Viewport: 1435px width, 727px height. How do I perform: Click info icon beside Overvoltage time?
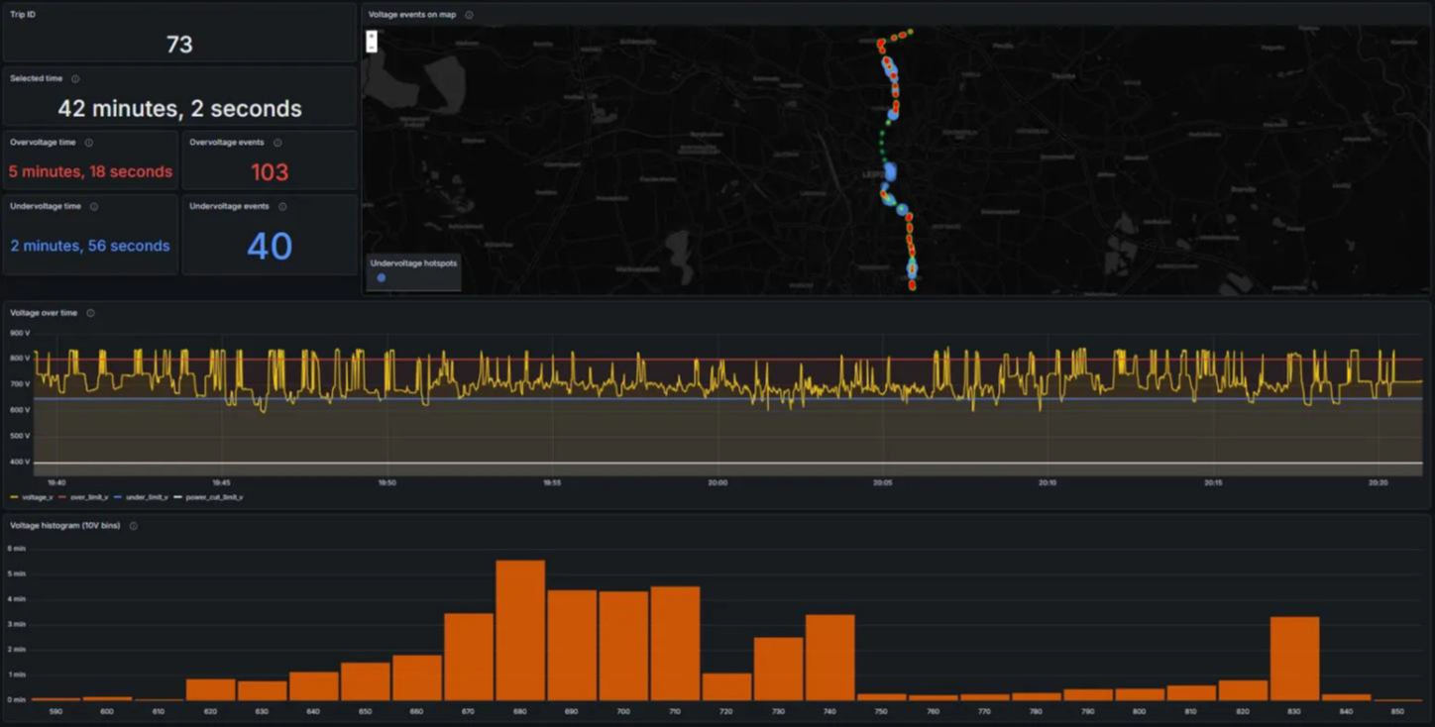[x=88, y=143]
